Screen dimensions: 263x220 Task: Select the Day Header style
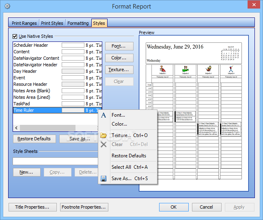[57, 71]
